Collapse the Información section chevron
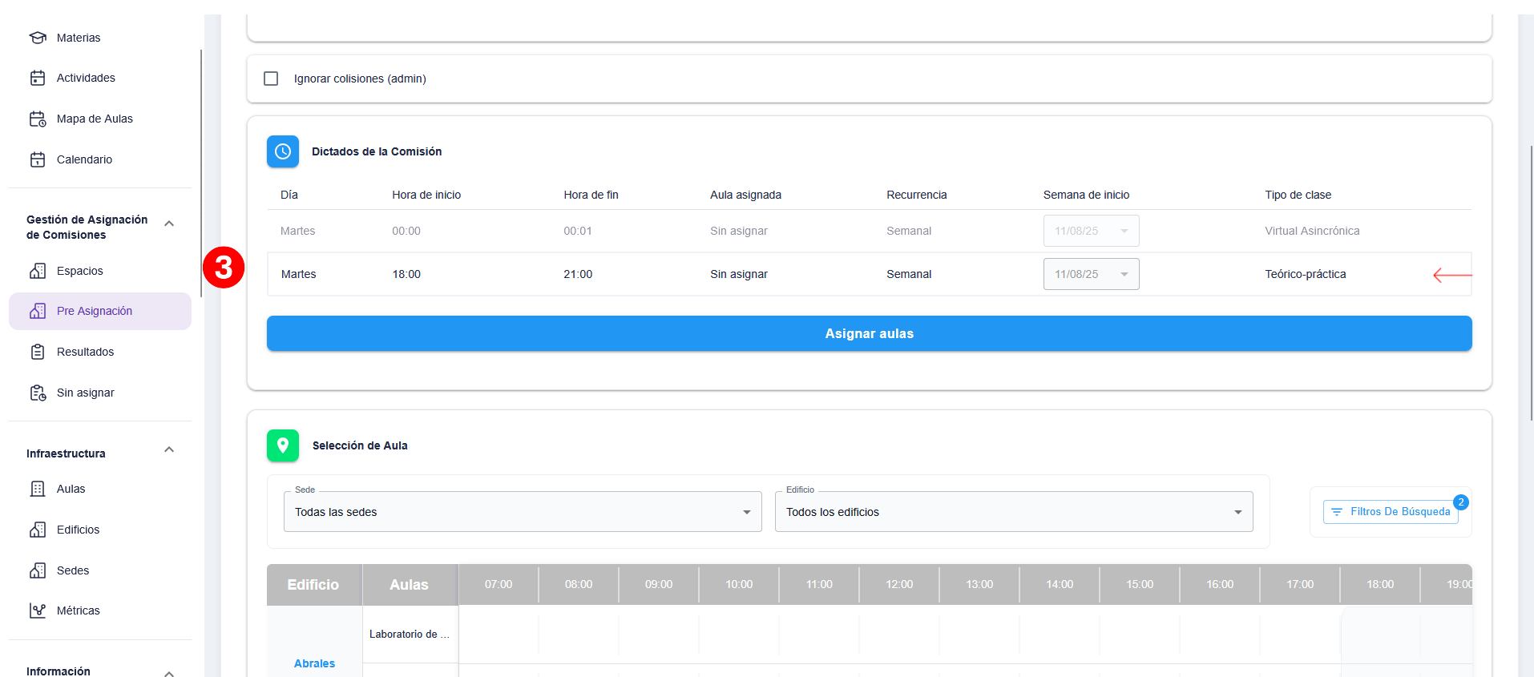 169,673
